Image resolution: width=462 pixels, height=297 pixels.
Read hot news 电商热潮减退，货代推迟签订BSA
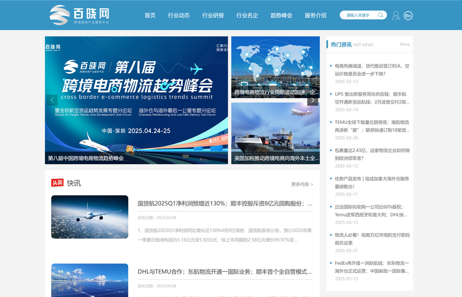pos(372,70)
